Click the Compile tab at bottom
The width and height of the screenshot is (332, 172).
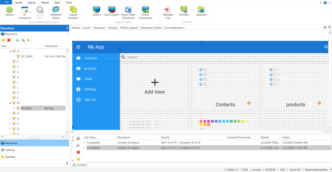tap(80, 165)
